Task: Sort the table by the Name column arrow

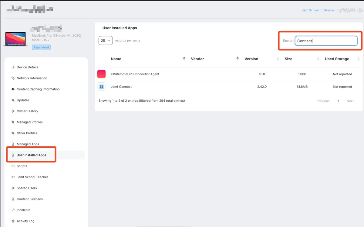Action: tap(184, 59)
